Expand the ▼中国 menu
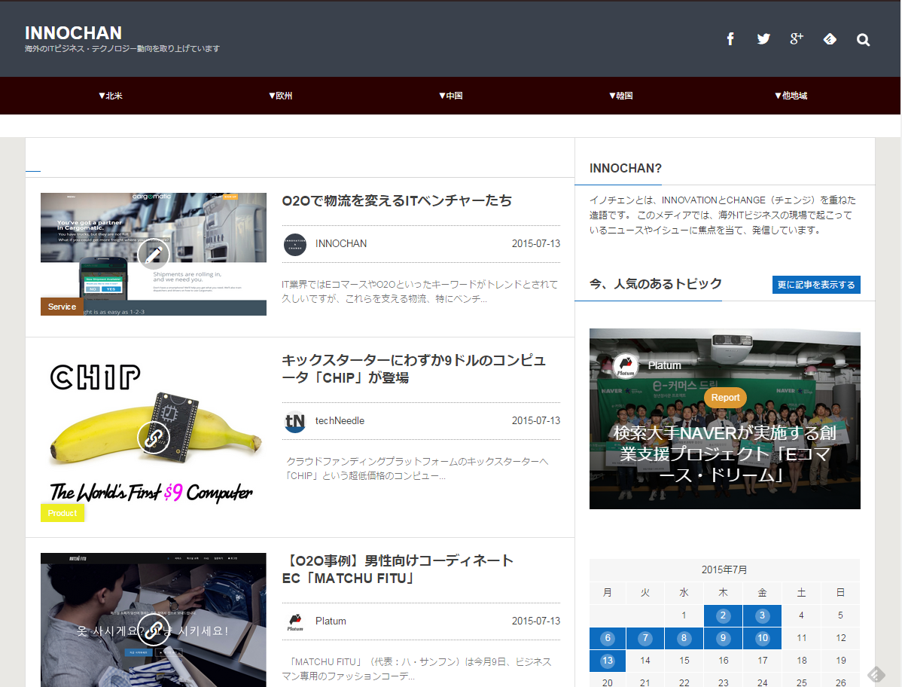The width and height of the screenshot is (902, 687). (451, 96)
